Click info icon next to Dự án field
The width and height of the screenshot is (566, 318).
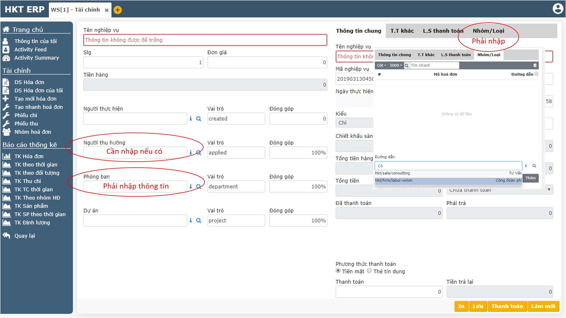point(190,220)
